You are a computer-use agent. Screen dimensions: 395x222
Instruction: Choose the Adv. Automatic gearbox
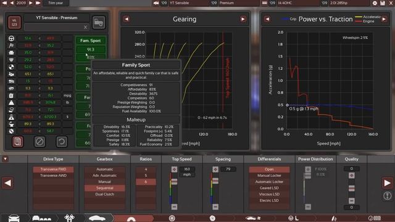point(104,175)
